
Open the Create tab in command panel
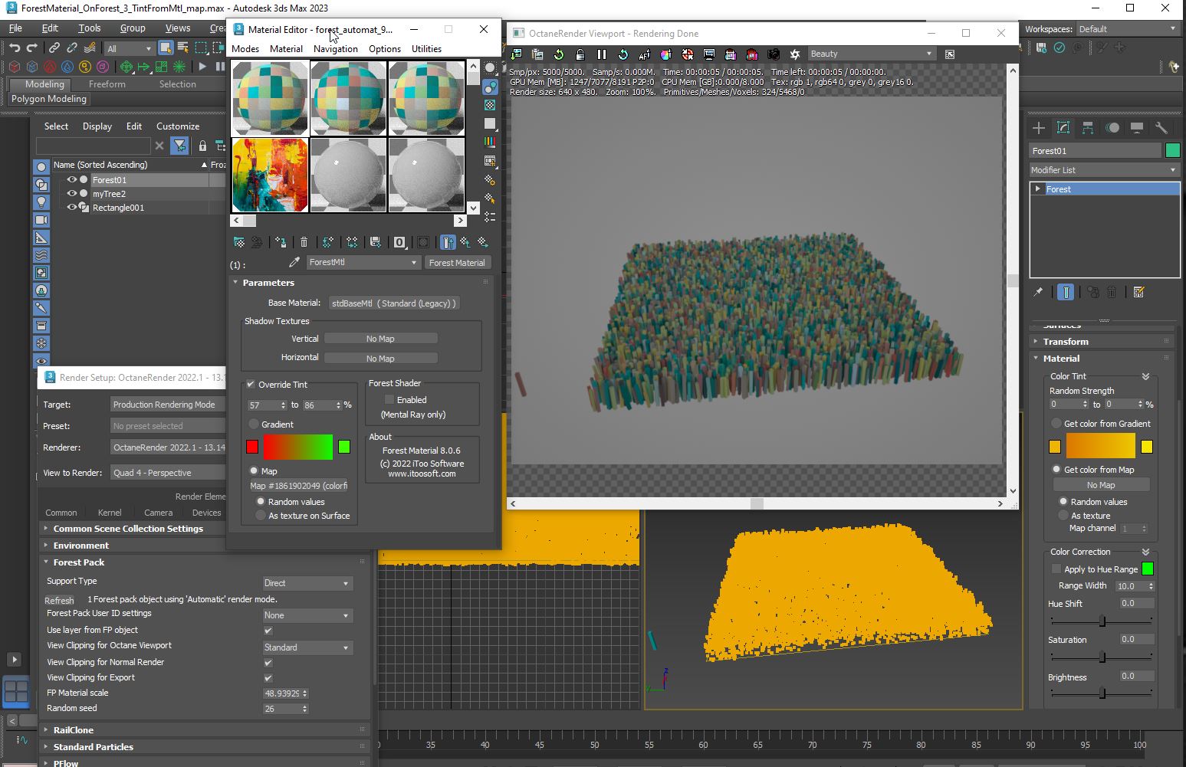1039,128
